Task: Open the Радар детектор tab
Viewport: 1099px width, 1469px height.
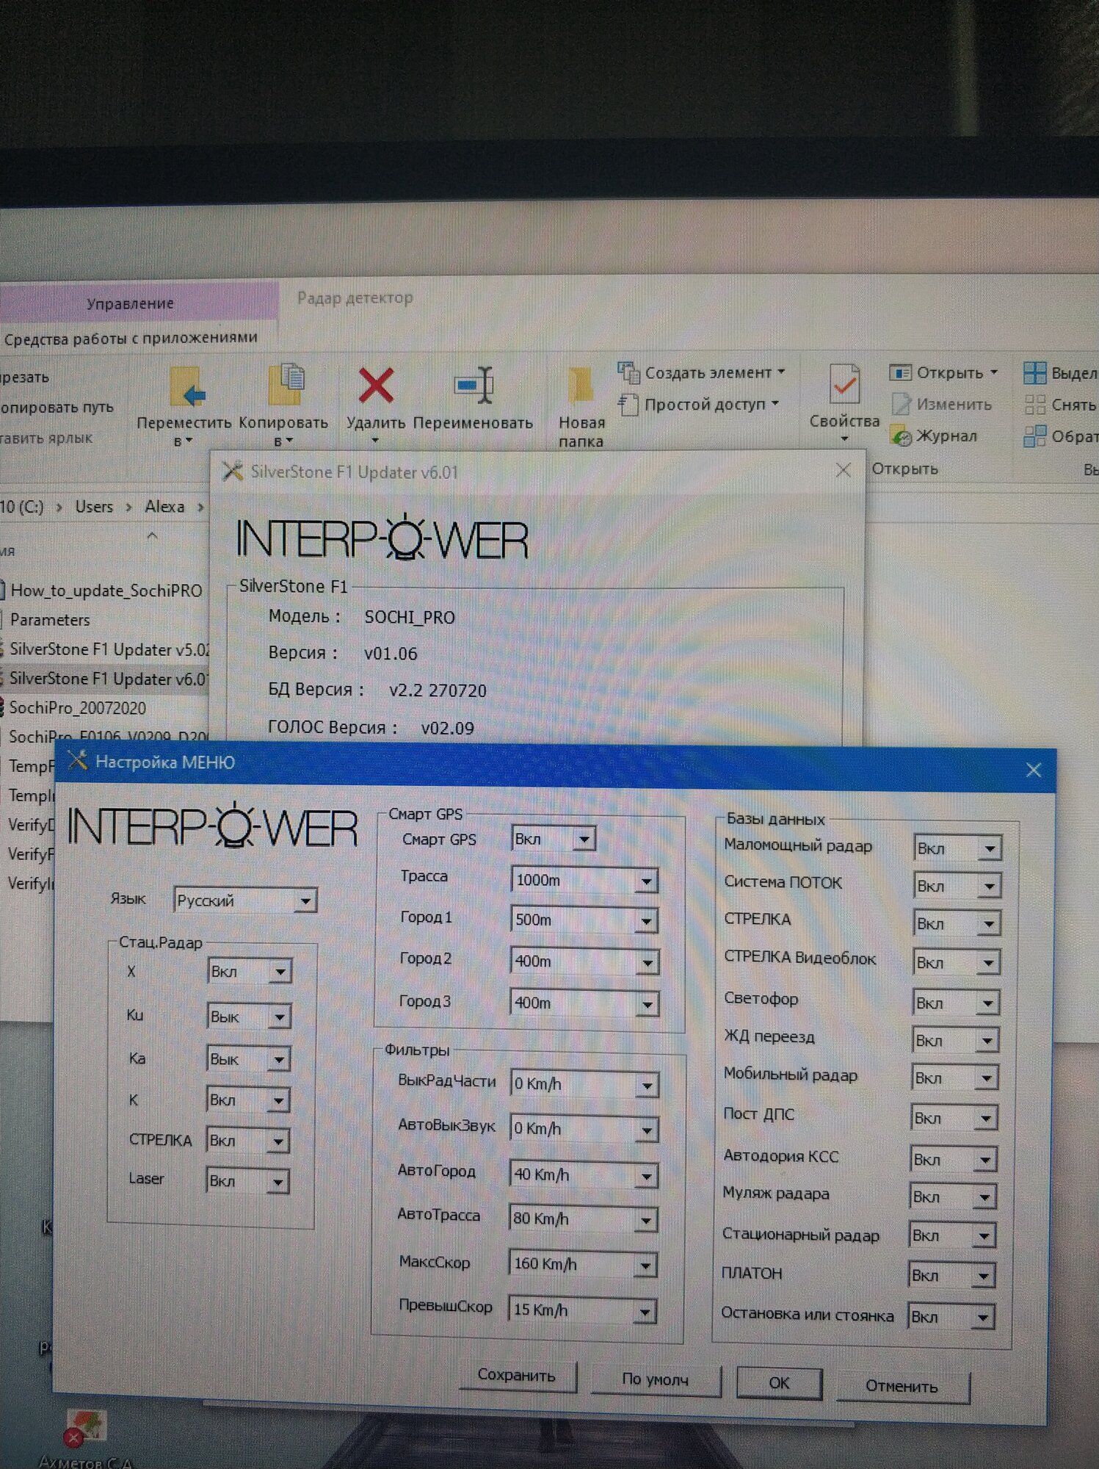Action: [355, 298]
